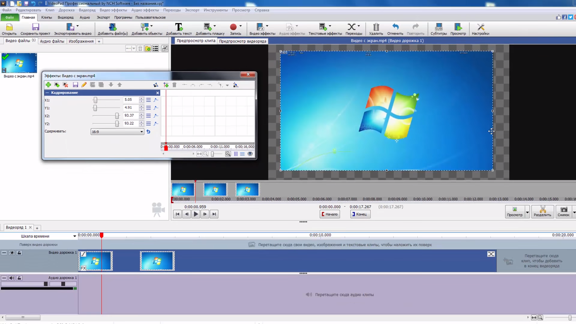Toggle list view icon in media bin
The height and width of the screenshot is (324, 576).
[156, 48]
